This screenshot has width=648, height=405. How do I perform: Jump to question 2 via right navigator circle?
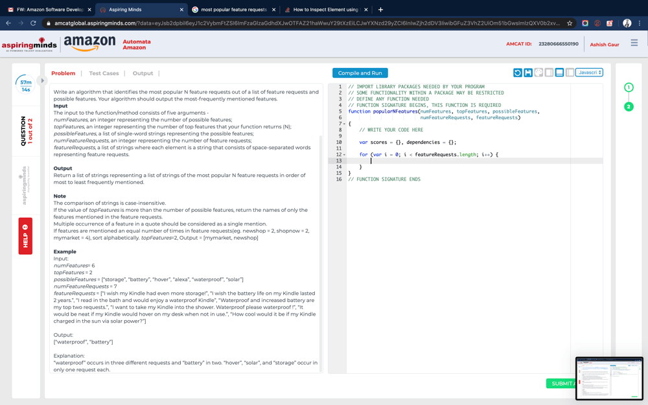(x=628, y=106)
